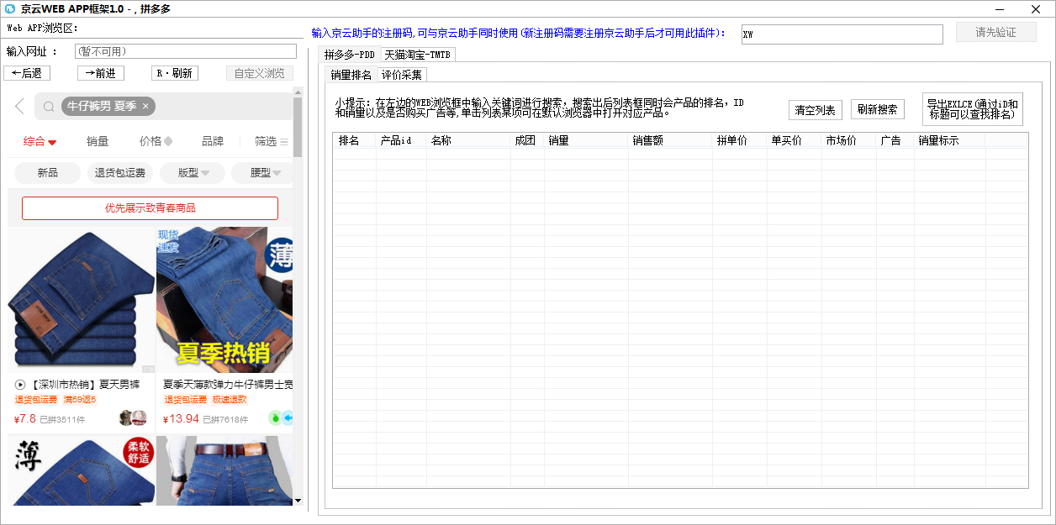Screen dimensions: 1056x525
Task: Click the 广告 column header
Action: (x=895, y=140)
